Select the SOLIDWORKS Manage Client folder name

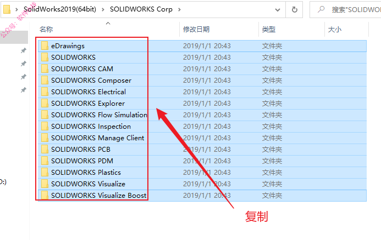click(98, 138)
